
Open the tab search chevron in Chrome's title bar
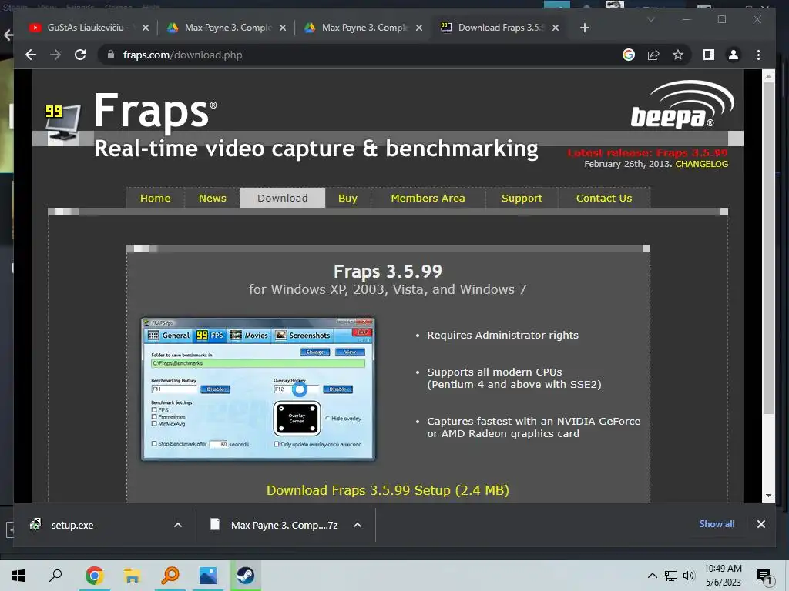pyautogui.click(x=650, y=19)
